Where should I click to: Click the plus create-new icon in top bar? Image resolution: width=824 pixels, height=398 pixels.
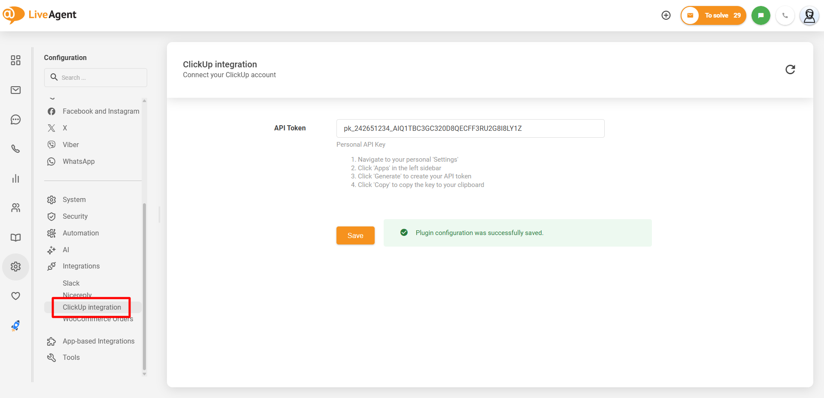[x=666, y=15]
